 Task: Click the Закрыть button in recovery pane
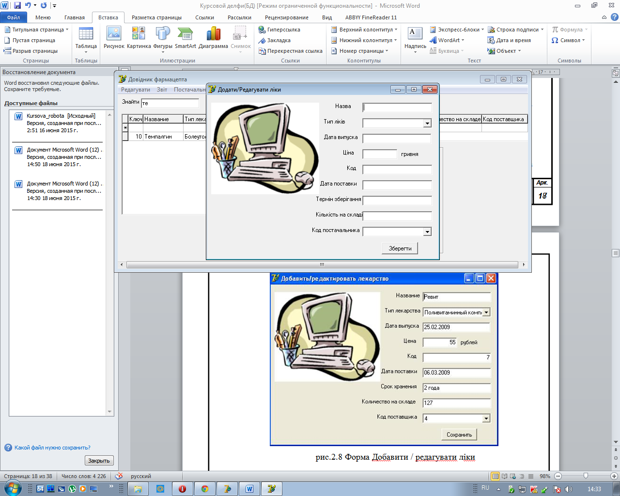pos(99,461)
